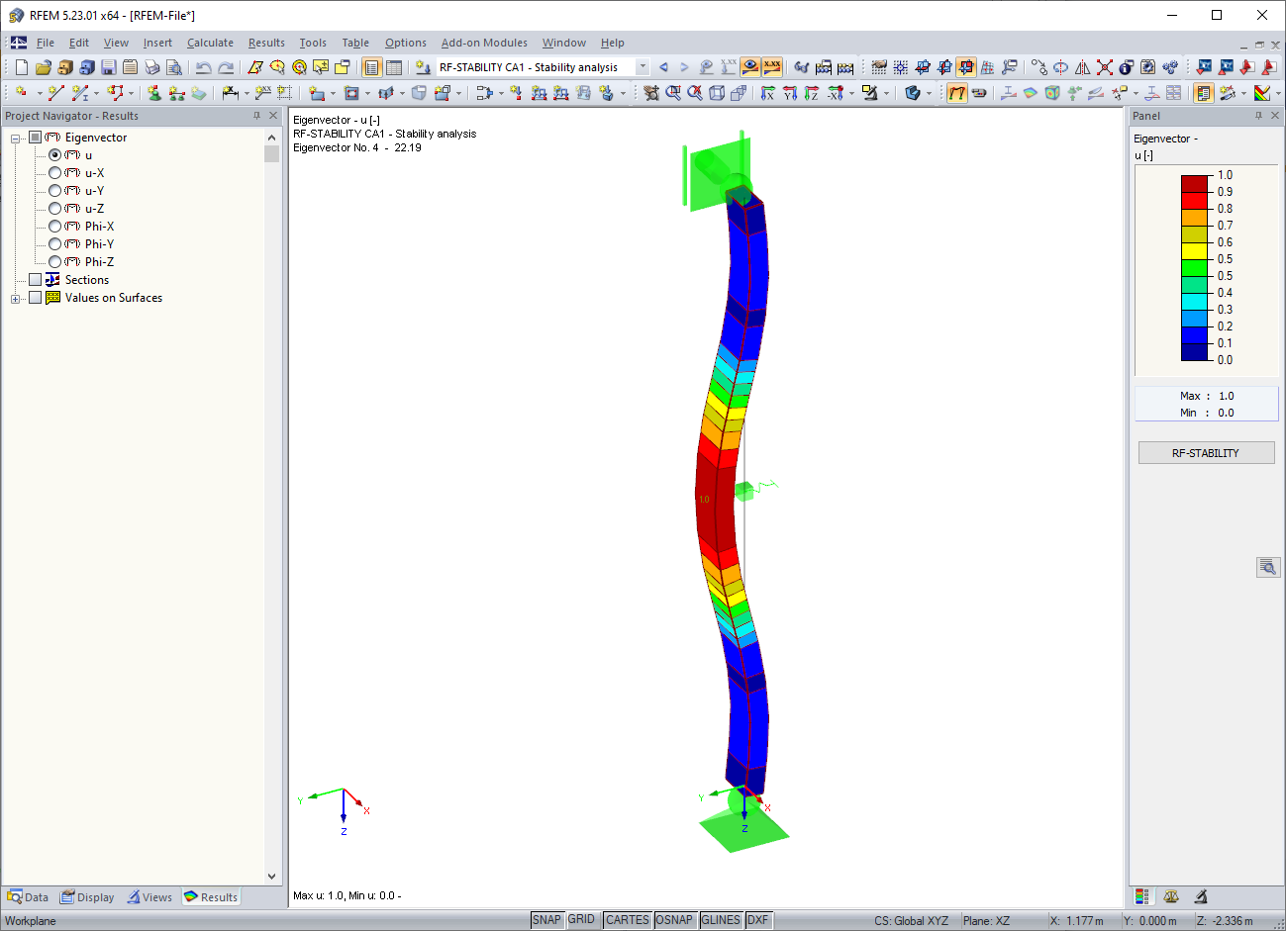The height and width of the screenshot is (931, 1286).
Task: Select the u-Z eigenvector radio button
Action: (x=56, y=208)
